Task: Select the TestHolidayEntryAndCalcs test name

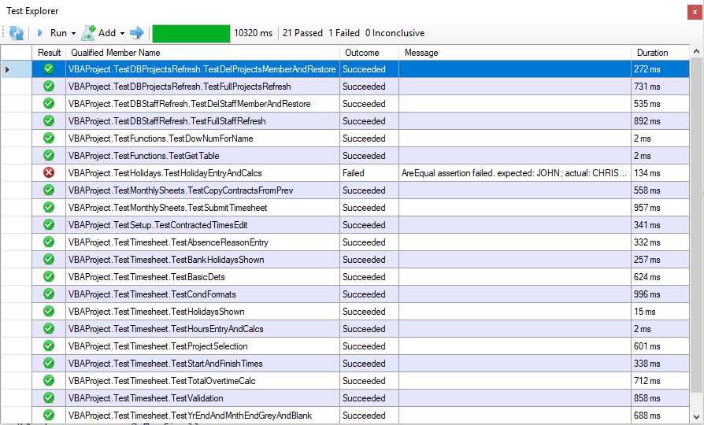Action: (165, 173)
